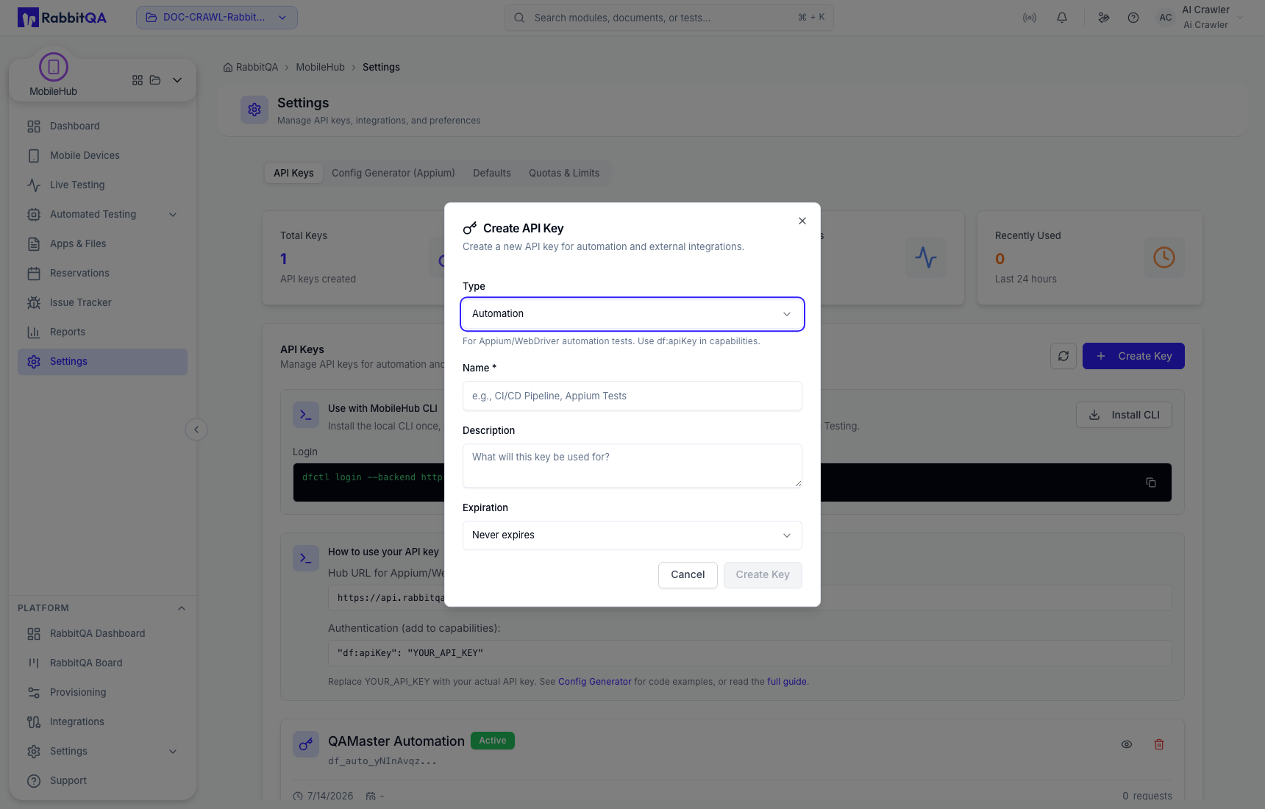
Task: Click the RabbitQA breadcrumb
Action: [251, 67]
